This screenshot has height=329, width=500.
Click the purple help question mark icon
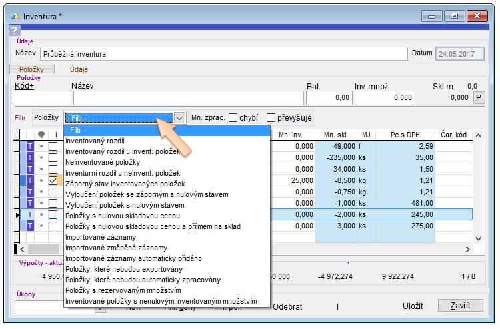click(x=15, y=30)
